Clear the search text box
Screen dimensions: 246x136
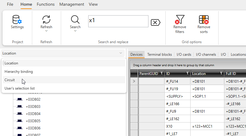(x=155, y=22)
